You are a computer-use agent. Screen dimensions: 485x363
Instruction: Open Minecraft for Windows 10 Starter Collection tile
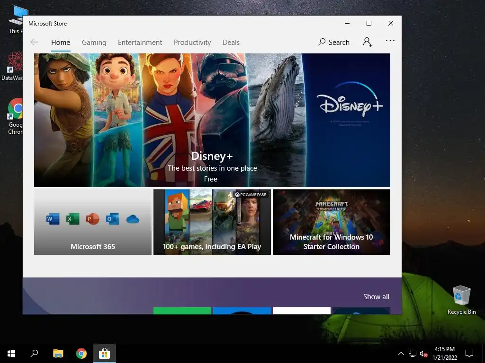(x=331, y=222)
